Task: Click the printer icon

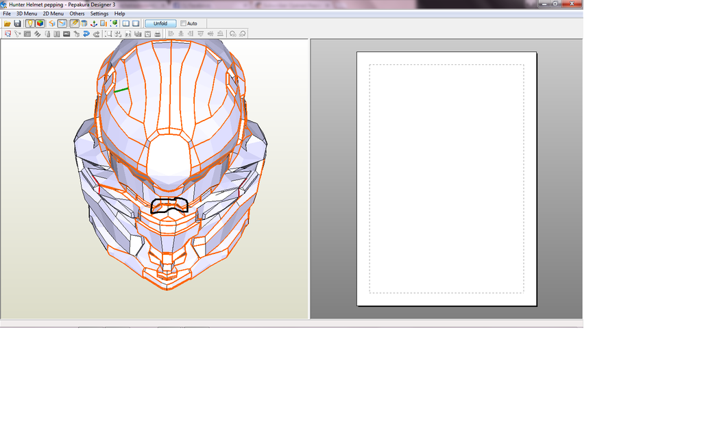Action: [158, 34]
